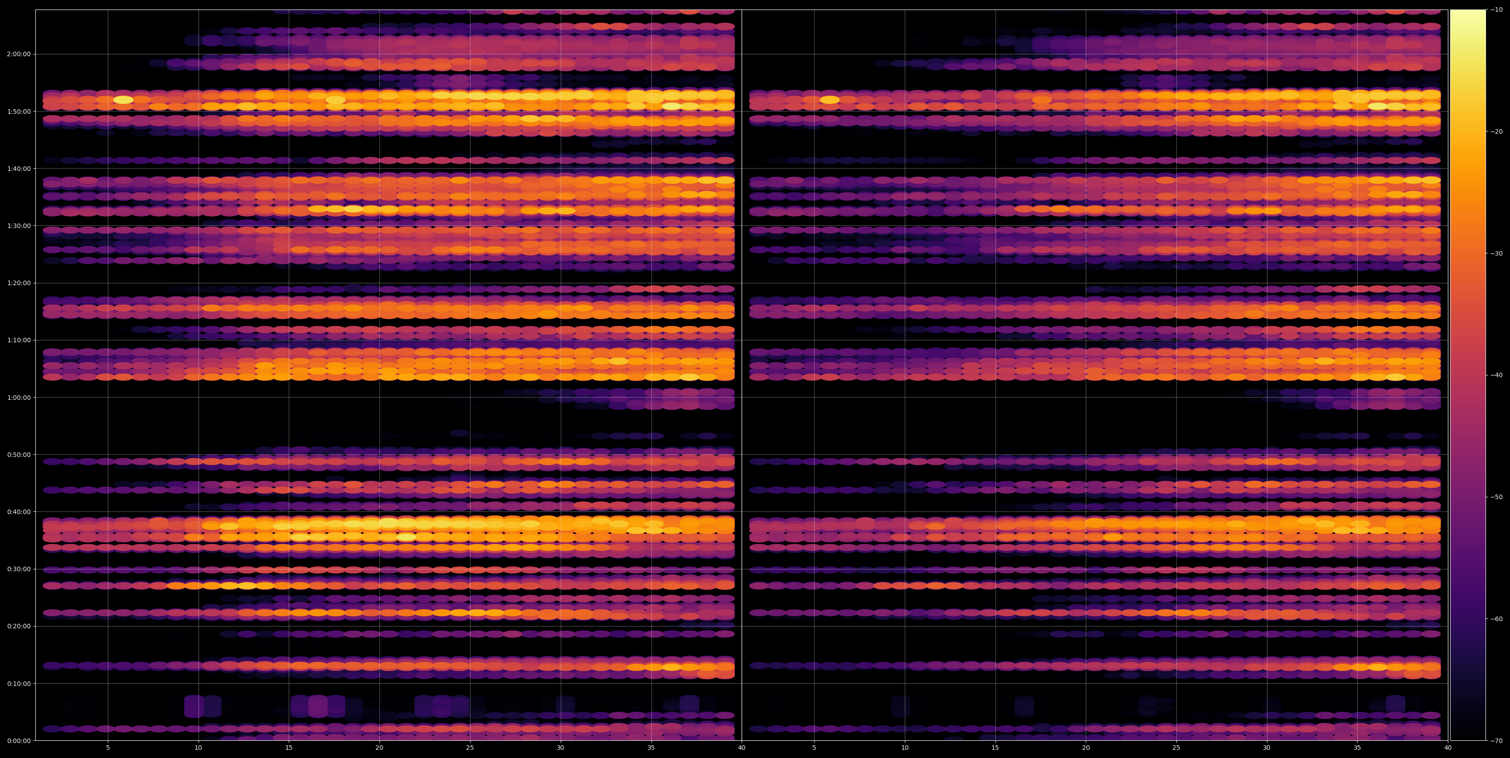
Task: Click the 2:00:00 y-axis tick label
Action: coord(19,54)
